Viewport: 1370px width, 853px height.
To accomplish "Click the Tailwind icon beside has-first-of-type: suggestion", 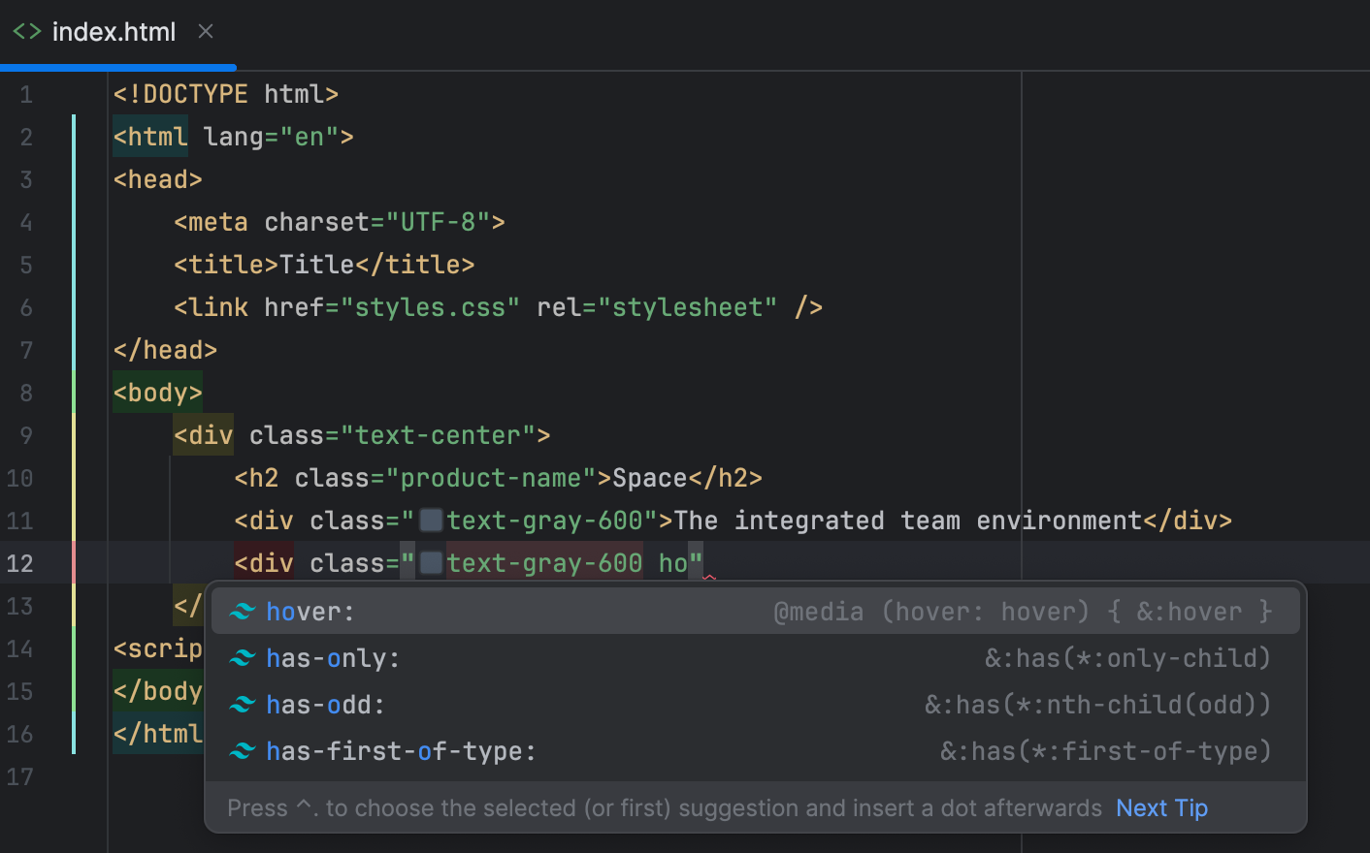I will [243, 750].
